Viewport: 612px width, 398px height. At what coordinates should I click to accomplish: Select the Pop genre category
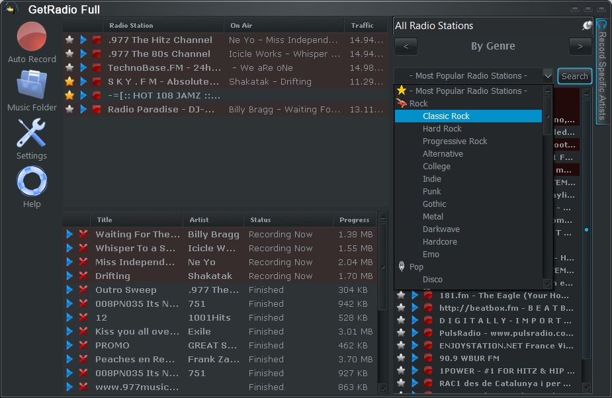[x=416, y=267]
